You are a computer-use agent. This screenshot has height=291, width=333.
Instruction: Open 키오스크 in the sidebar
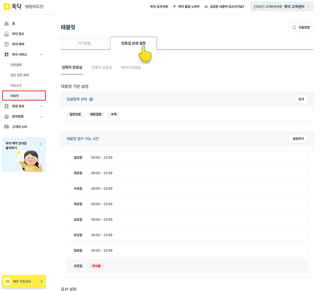(16, 85)
